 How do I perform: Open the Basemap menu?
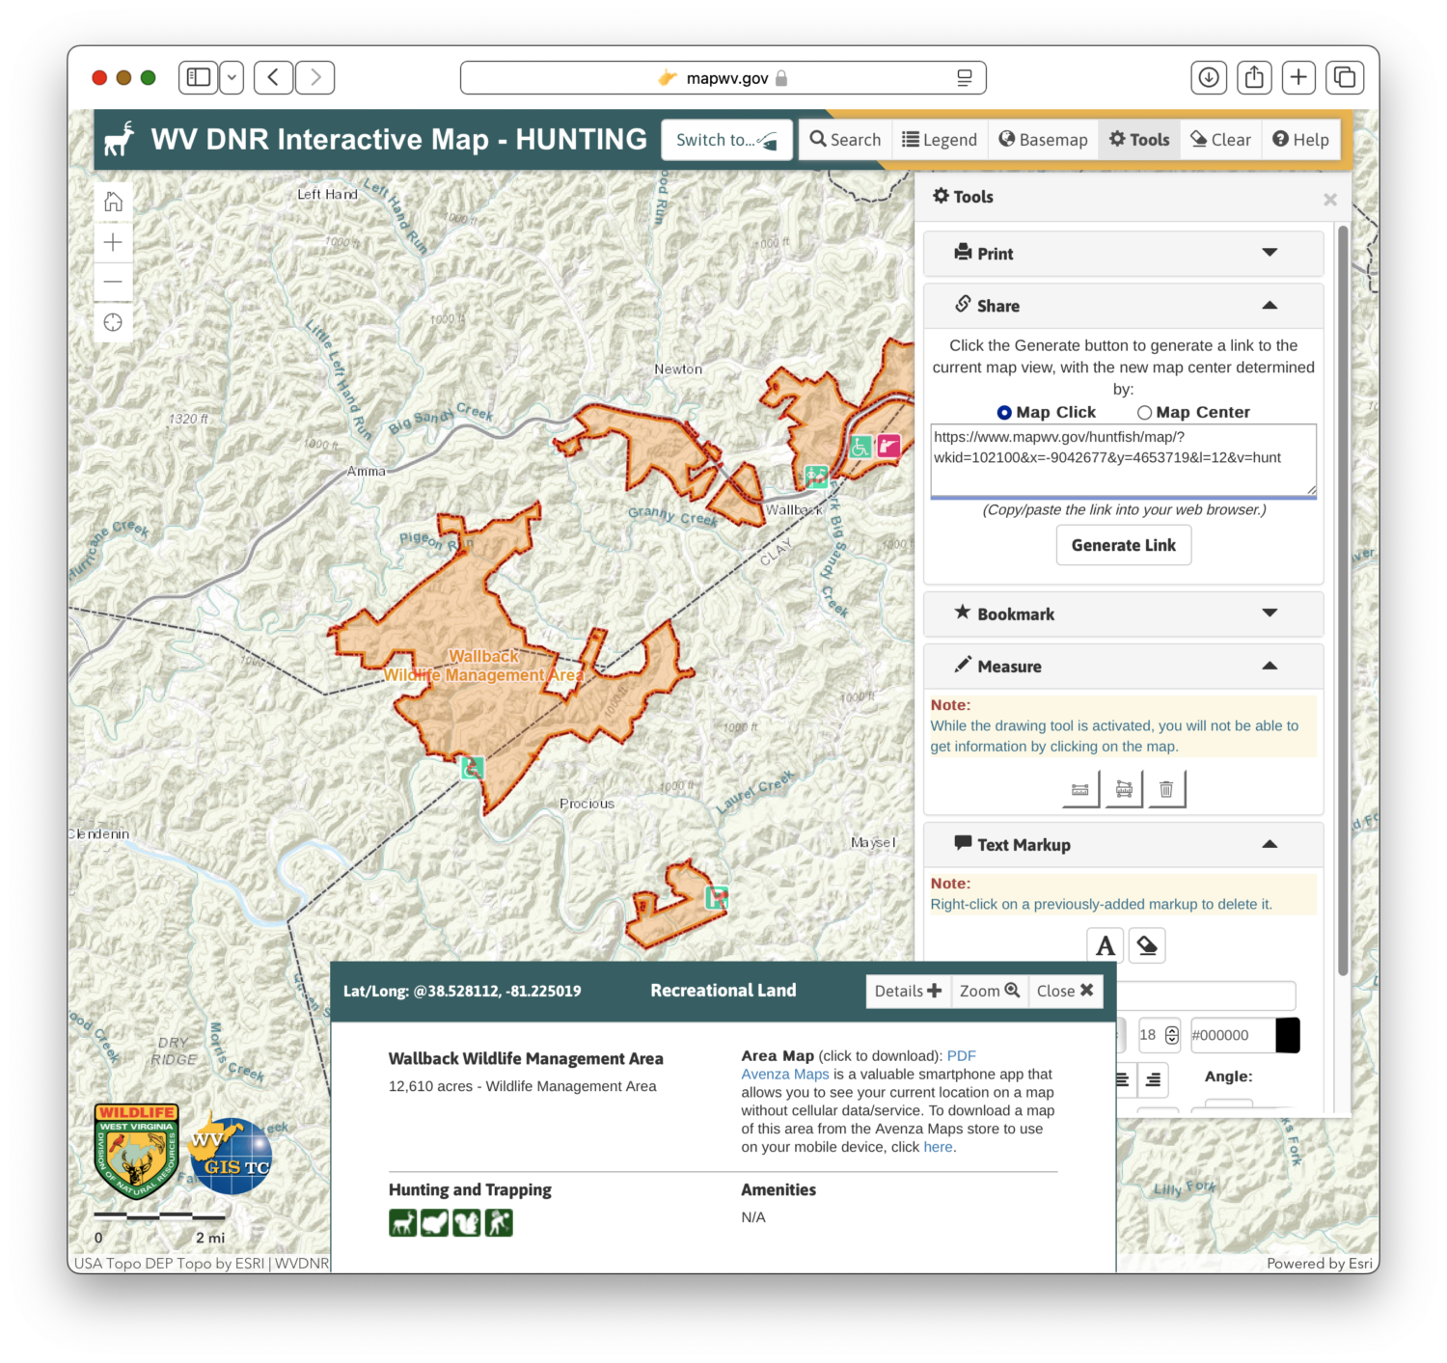[x=1043, y=139]
